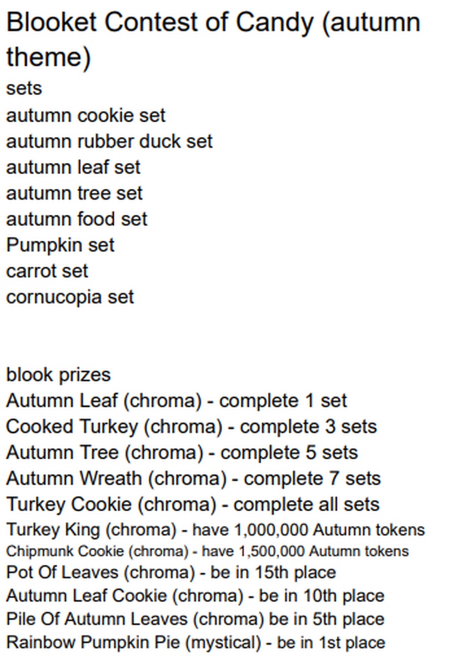This screenshot has width=450, height=669.
Task: Click the 'Autumn Wreath (chroma)' prize line
Action: (x=193, y=479)
